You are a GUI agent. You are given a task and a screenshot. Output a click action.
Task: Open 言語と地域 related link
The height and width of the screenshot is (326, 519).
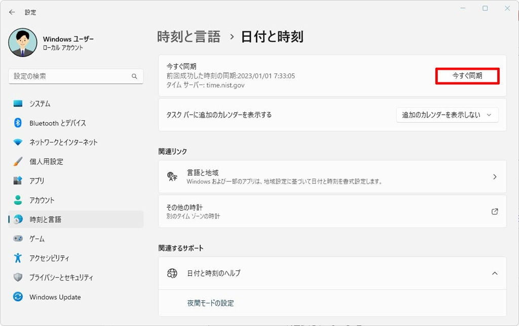tap(332, 176)
